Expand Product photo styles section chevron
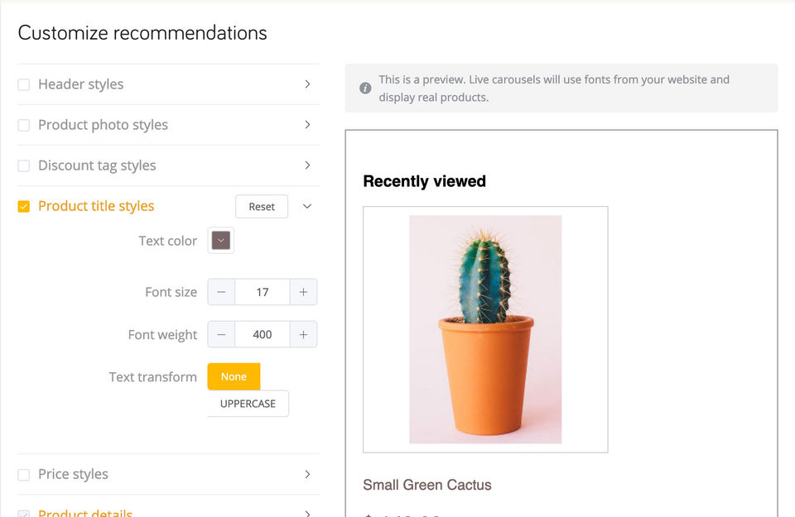The width and height of the screenshot is (795, 517). [x=307, y=125]
